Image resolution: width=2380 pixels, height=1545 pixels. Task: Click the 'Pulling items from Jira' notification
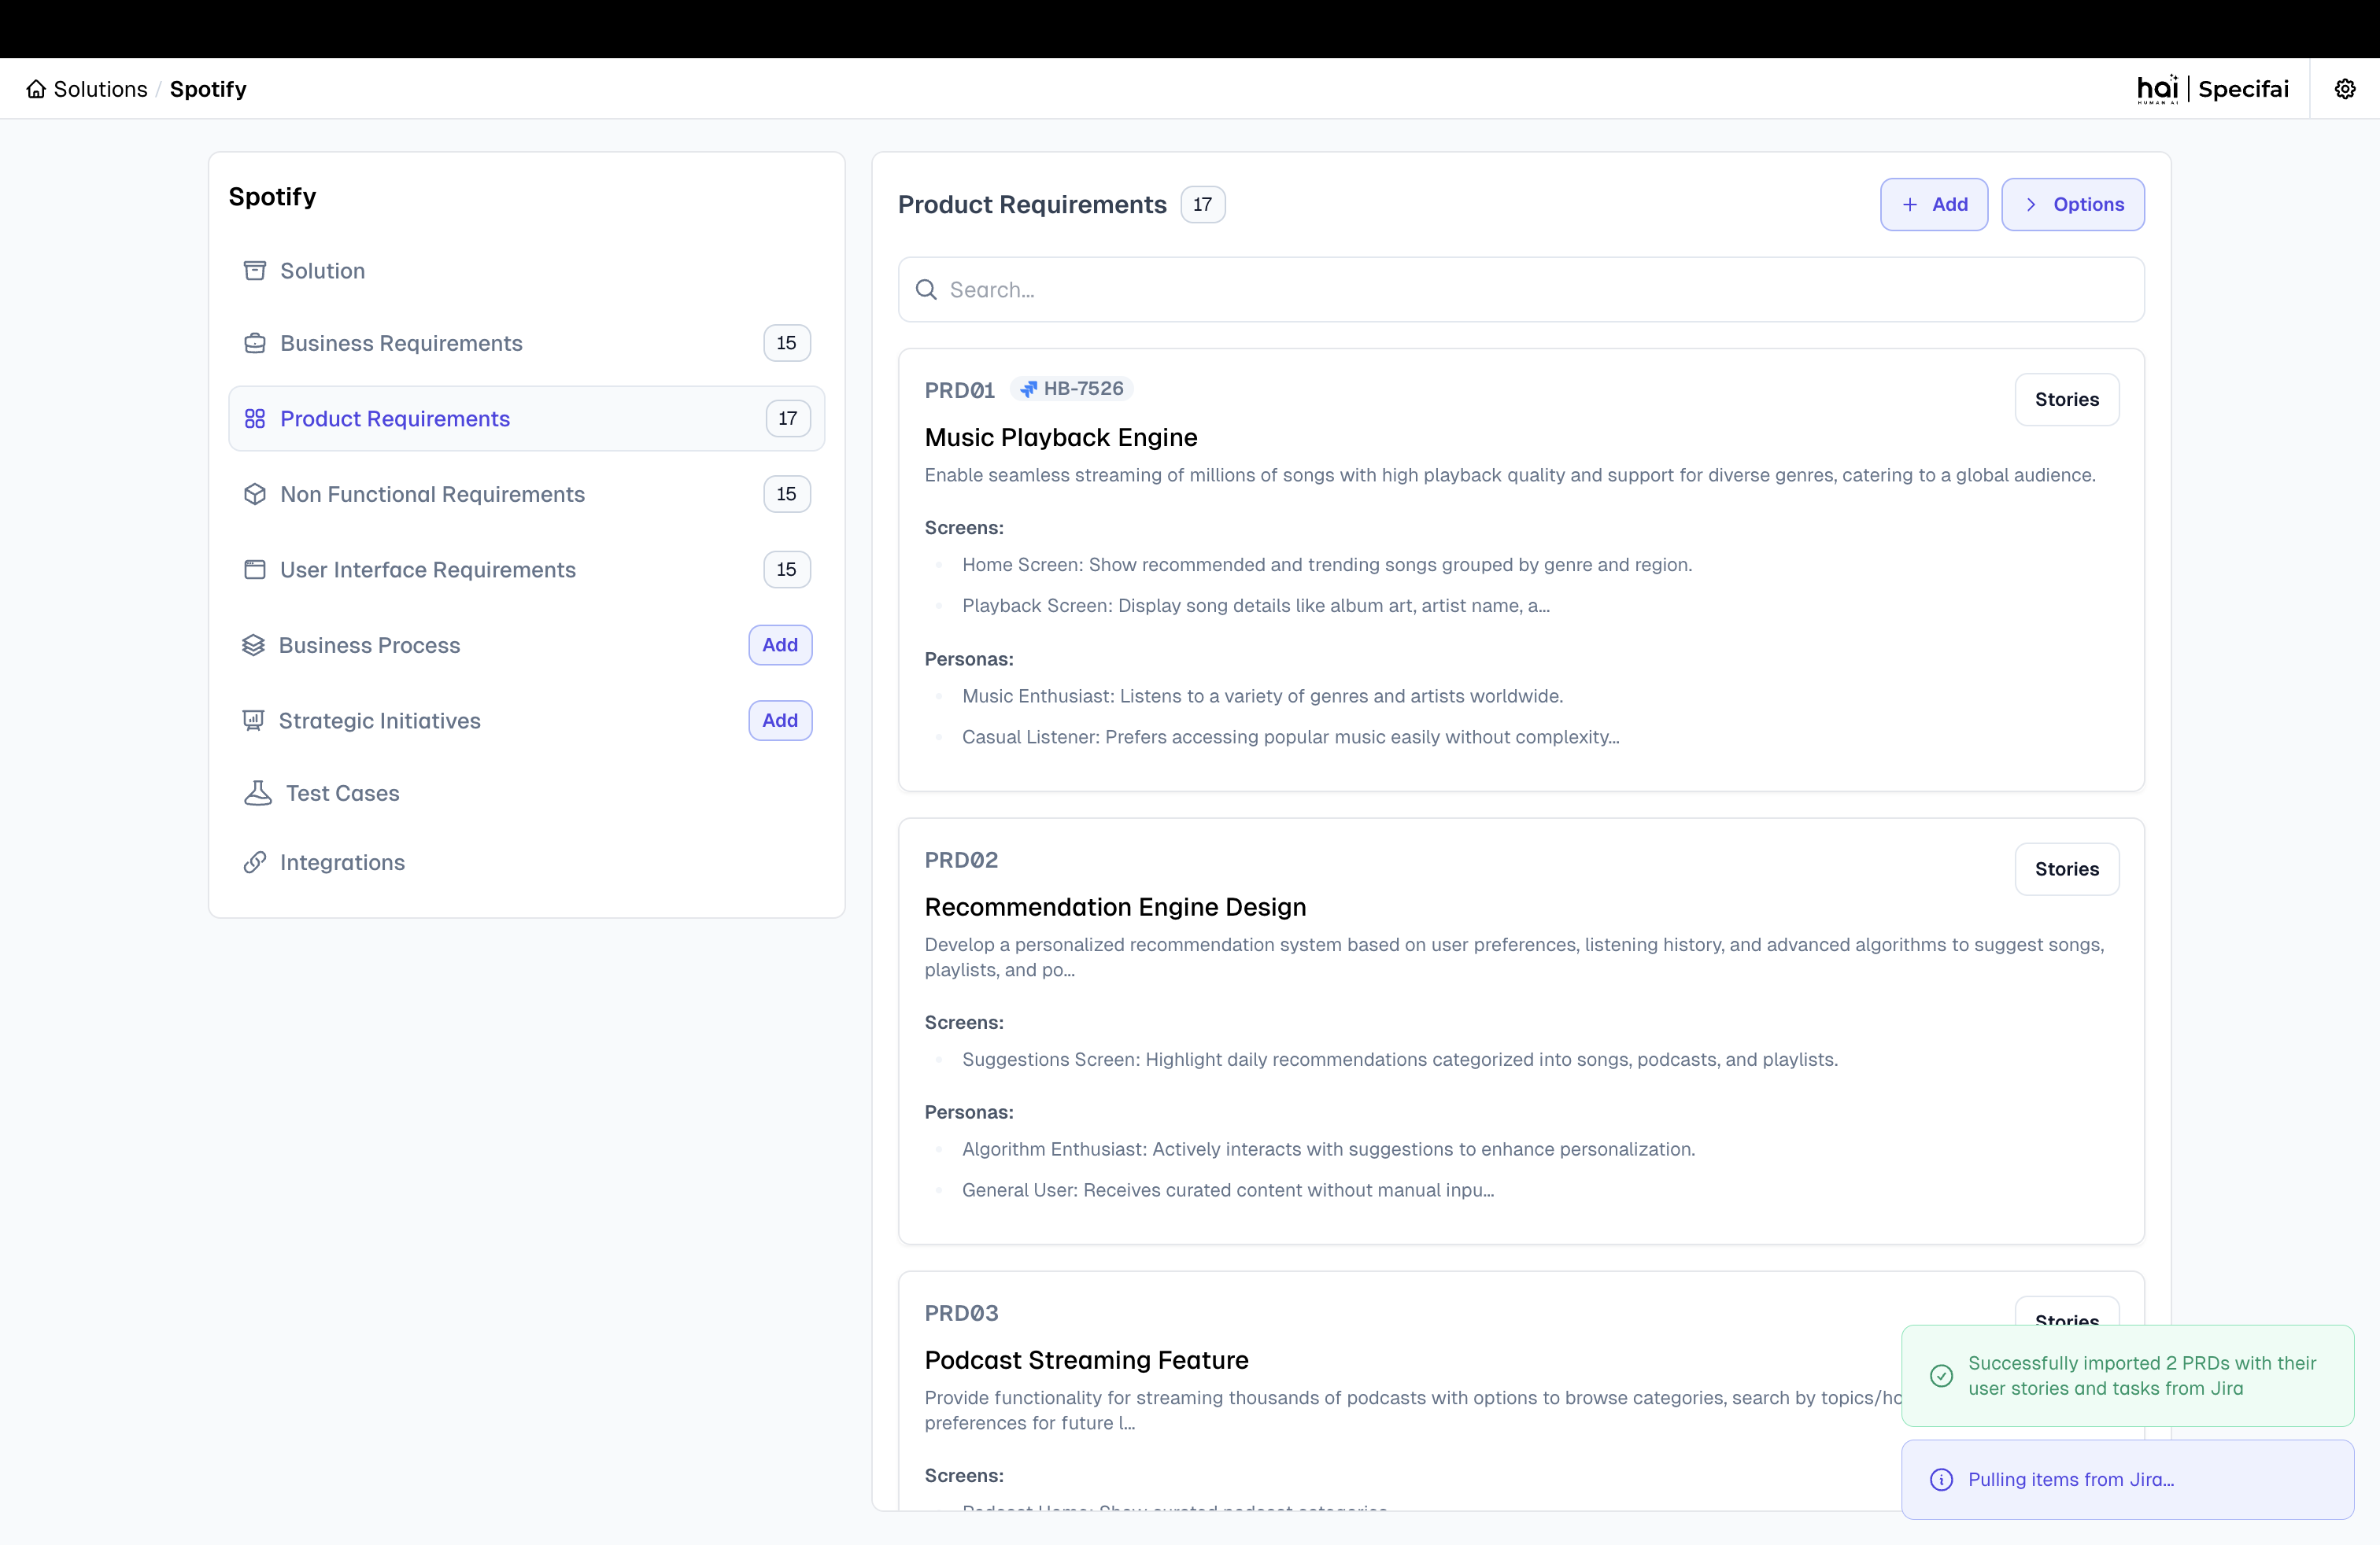point(2127,1480)
